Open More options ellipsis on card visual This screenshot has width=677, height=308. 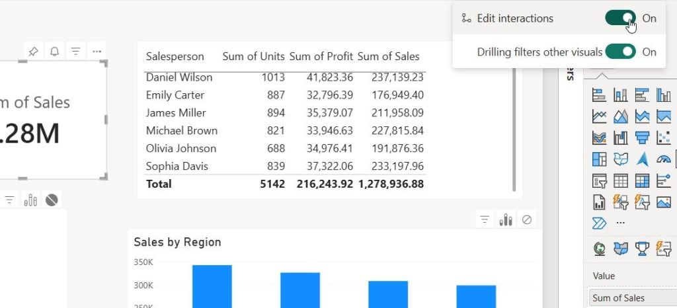click(x=97, y=52)
